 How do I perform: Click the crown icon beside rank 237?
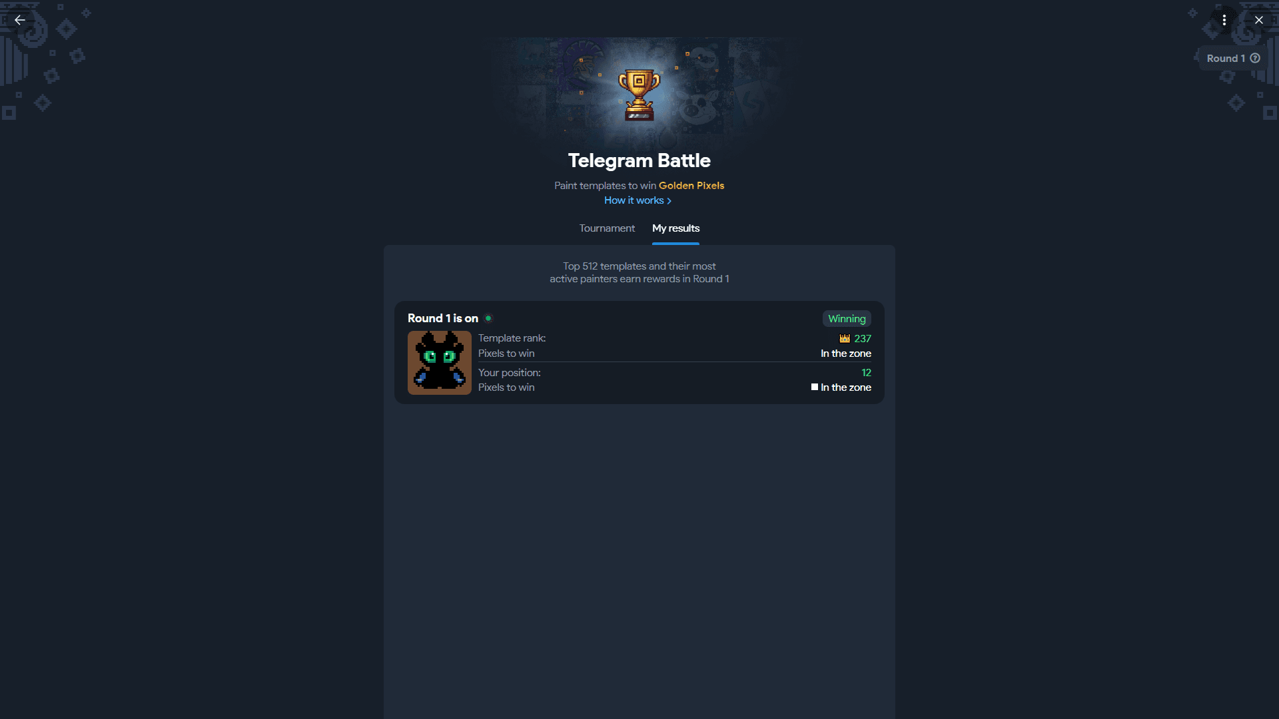pos(845,338)
